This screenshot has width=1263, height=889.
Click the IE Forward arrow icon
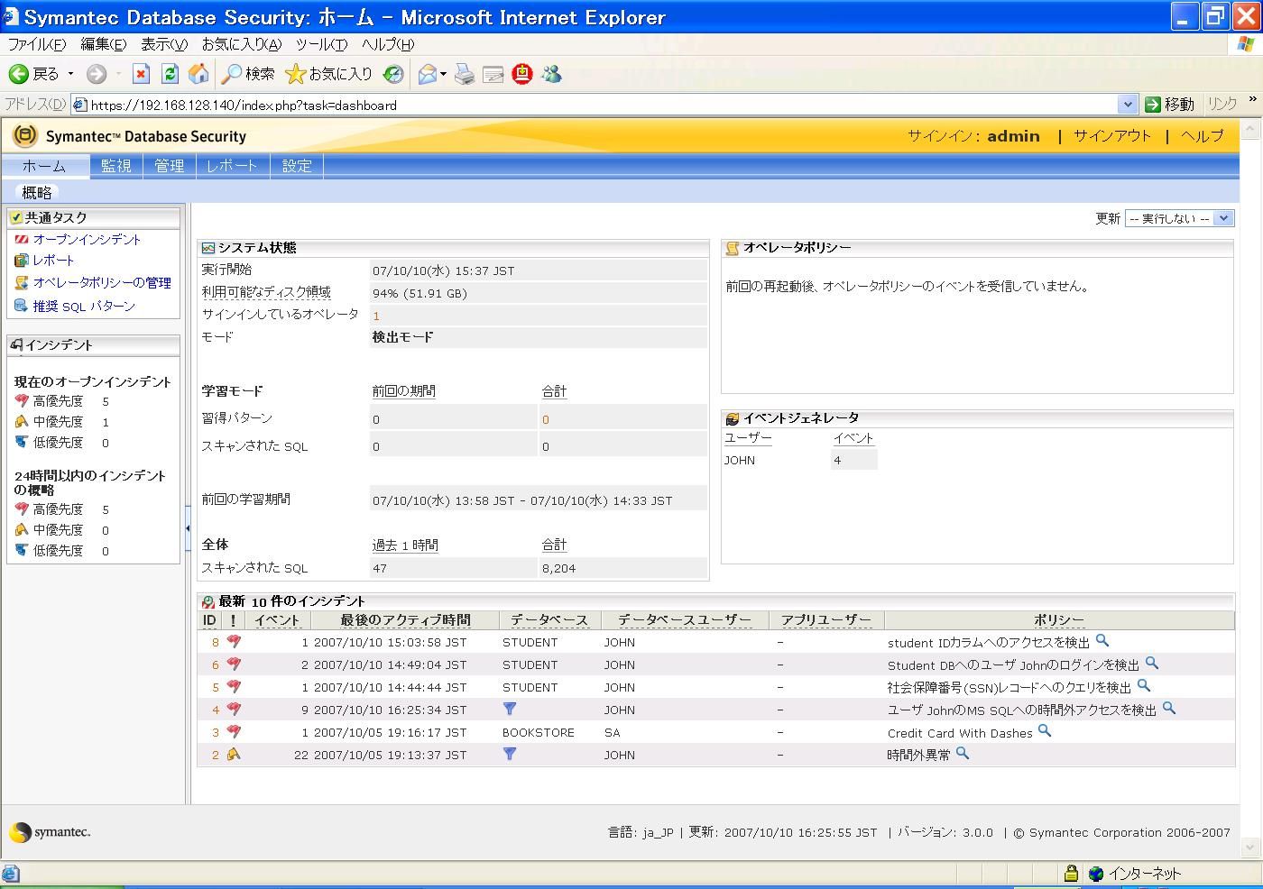97,74
